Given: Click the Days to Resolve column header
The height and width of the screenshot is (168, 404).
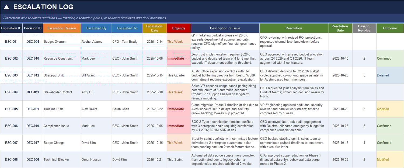Looking at the screenshot, I should (364, 28).
